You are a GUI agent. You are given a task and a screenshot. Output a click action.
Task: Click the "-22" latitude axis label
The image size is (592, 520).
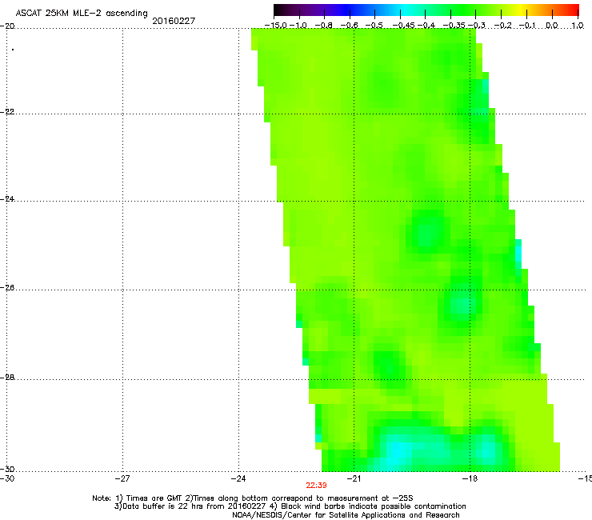[7, 112]
